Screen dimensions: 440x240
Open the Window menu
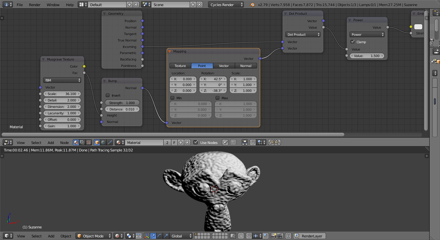(53, 5)
